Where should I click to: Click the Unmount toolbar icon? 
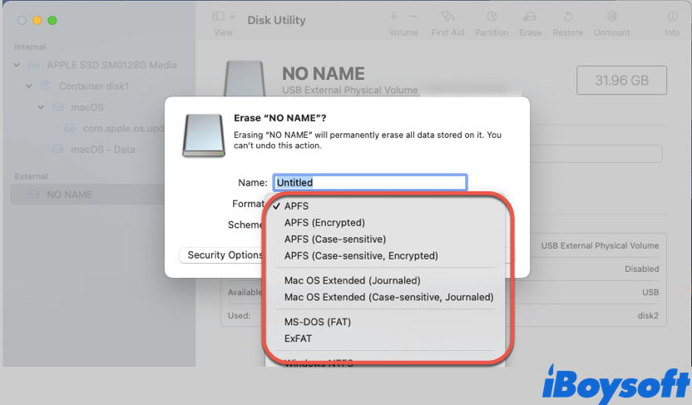click(x=611, y=17)
